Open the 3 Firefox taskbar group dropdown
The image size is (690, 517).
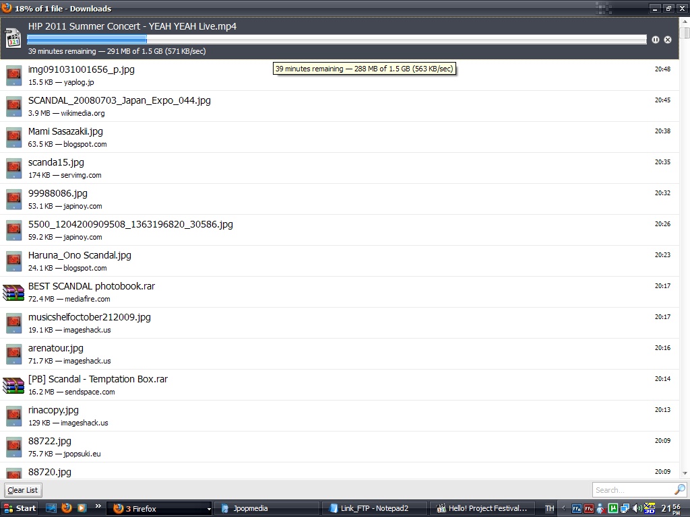tap(209, 509)
